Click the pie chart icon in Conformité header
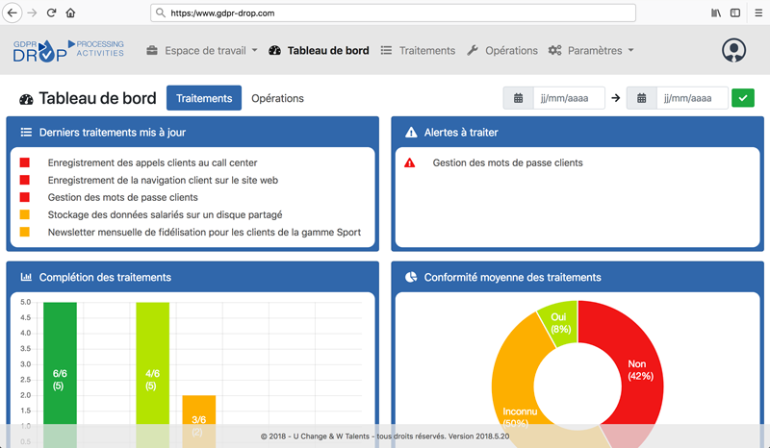 411,277
